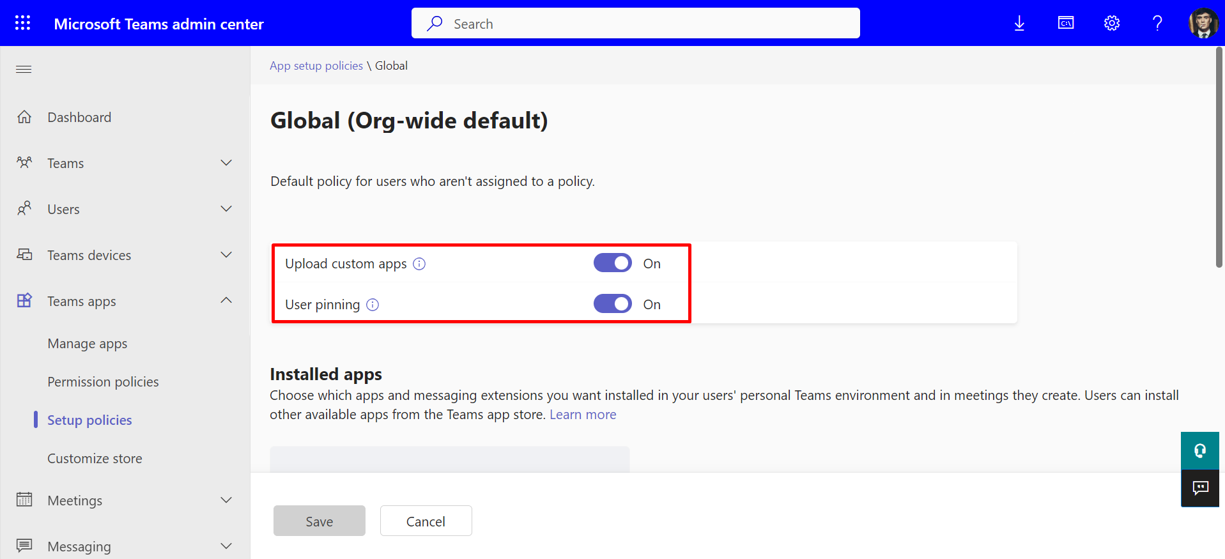The height and width of the screenshot is (559, 1225).
Task: Open Permission policies in the sidebar
Action: pos(103,382)
